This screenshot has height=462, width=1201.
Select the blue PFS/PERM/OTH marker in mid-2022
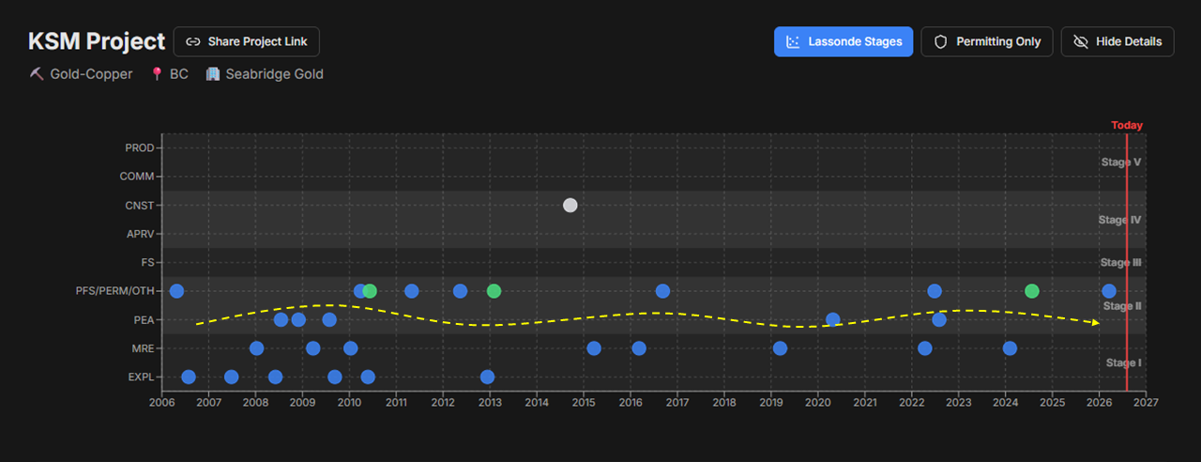tap(935, 291)
